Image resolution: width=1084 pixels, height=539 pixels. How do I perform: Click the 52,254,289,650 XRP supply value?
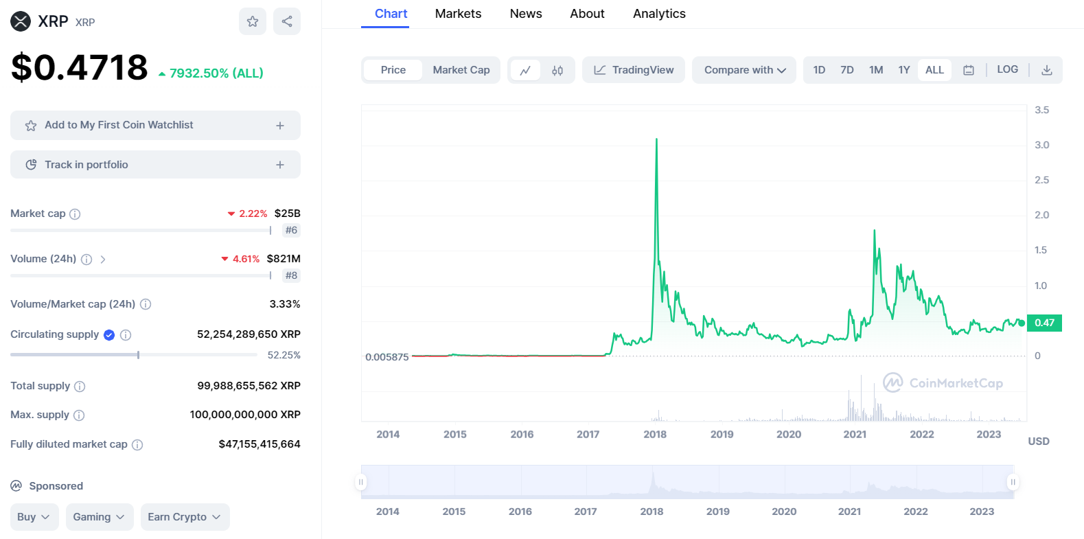[x=249, y=334]
